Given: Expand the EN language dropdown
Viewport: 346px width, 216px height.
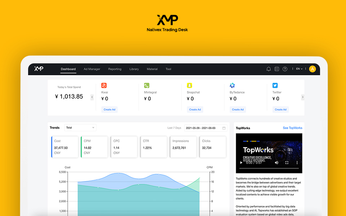Looking at the screenshot, I should click(299, 69).
